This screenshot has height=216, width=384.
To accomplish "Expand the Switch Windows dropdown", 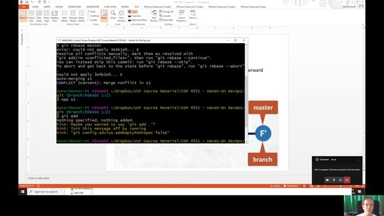I will coord(181,16).
